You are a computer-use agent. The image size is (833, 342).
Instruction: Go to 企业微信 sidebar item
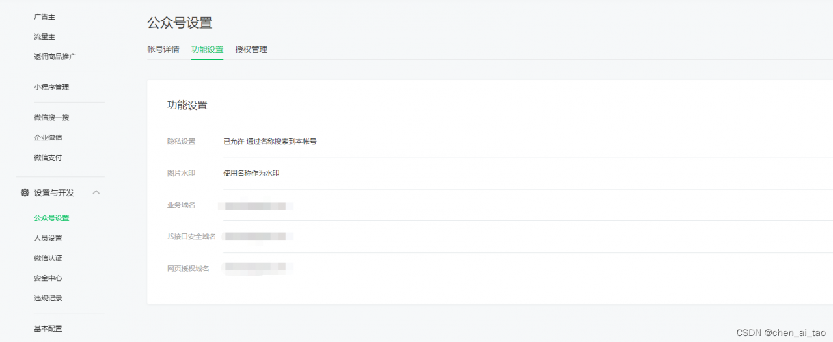point(48,138)
